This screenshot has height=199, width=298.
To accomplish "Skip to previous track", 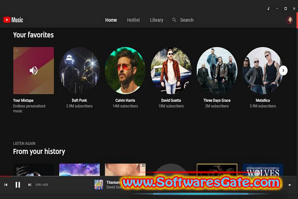I will pos(6,185).
